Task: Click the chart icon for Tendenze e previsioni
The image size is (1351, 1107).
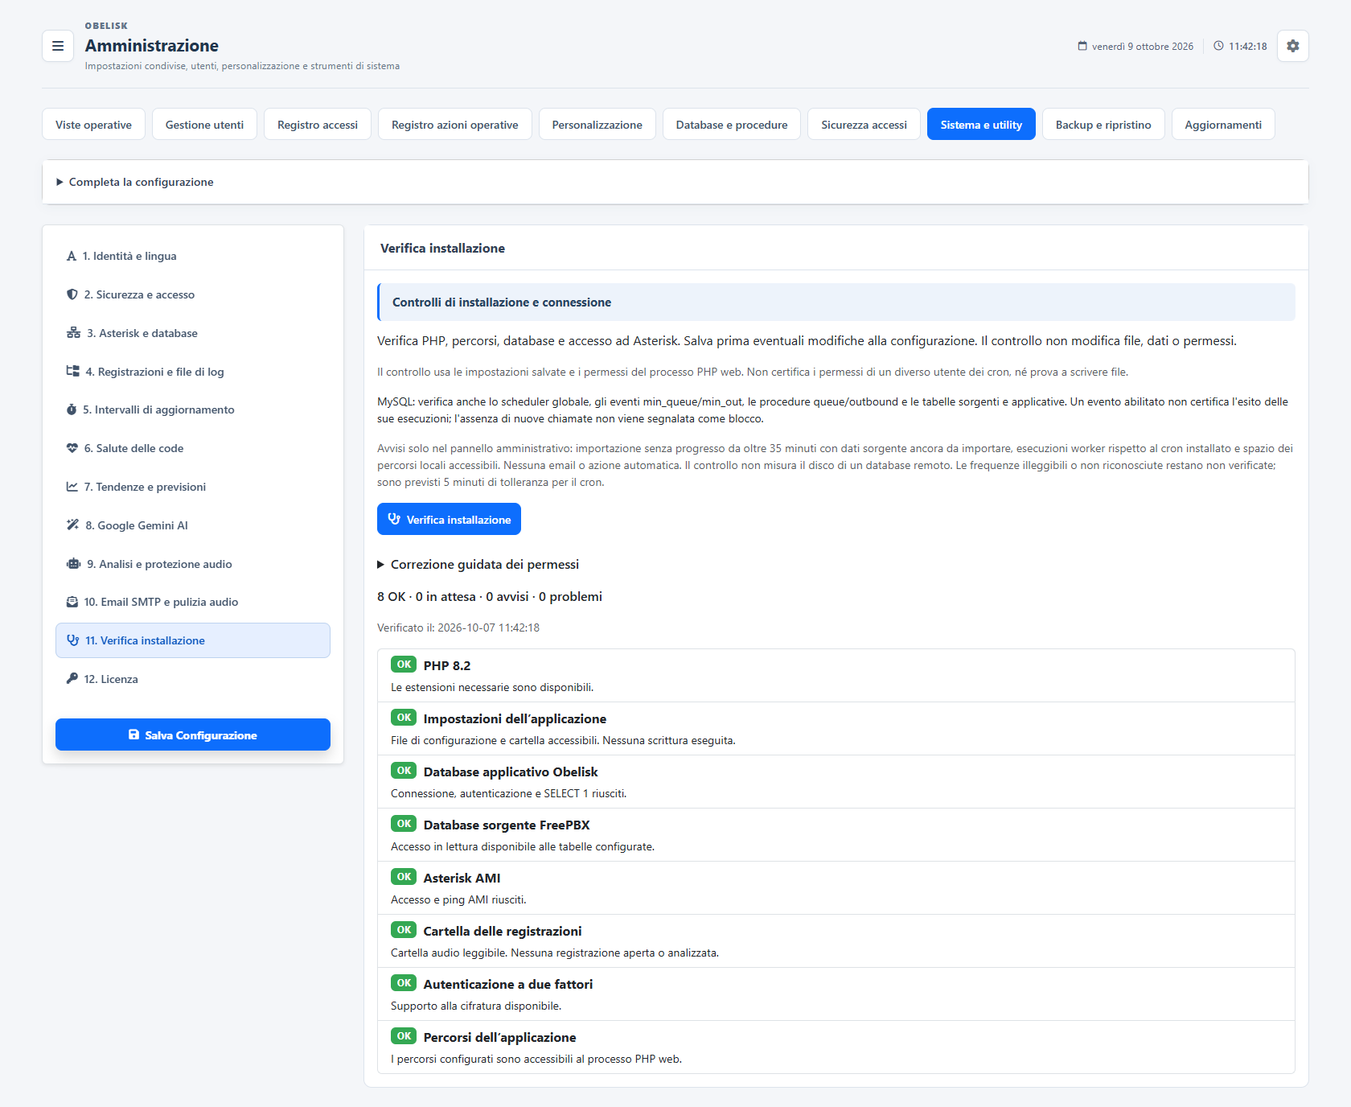Action: (x=72, y=487)
